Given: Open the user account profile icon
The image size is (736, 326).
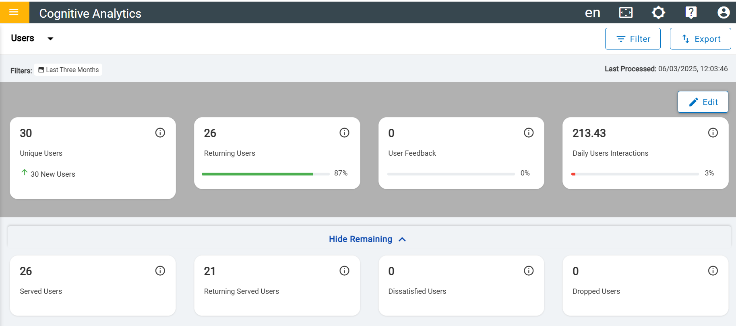Looking at the screenshot, I should (x=724, y=12).
